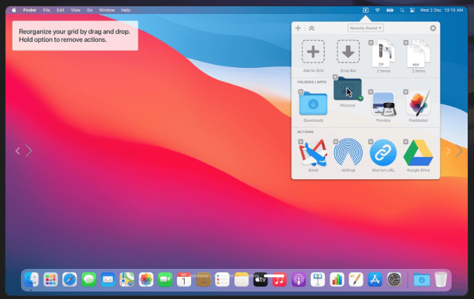This screenshot has width=474, height=299.
Task: Remove the AirDrop action with its X
Action: [335, 141]
